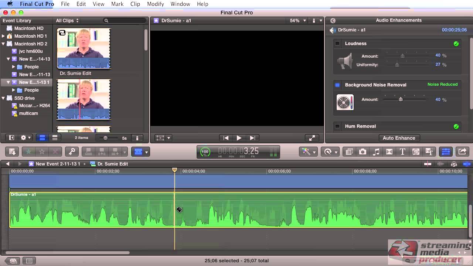The height and width of the screenshot is (266, 473).
Task: Open the File menu
Action: click(65, 4)
